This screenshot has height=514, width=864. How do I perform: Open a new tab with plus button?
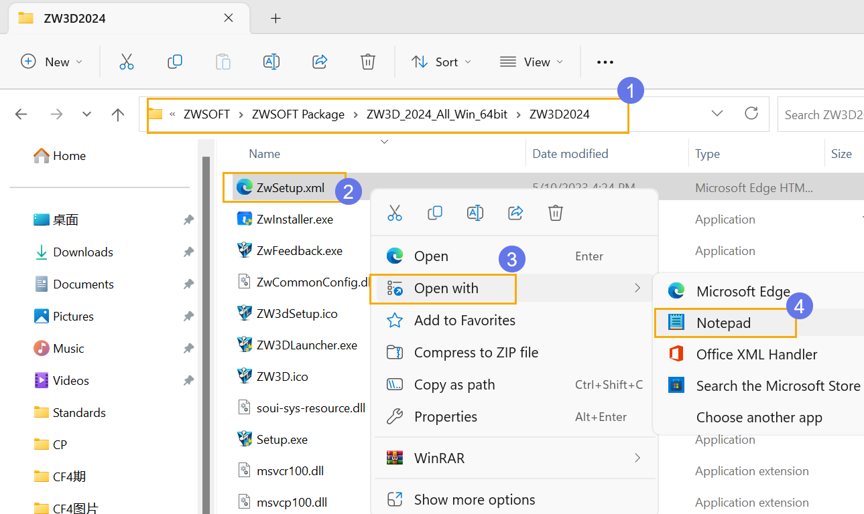275,18
